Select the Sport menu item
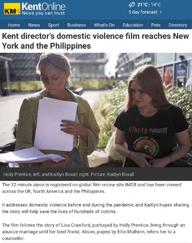 tap(54, 25)
